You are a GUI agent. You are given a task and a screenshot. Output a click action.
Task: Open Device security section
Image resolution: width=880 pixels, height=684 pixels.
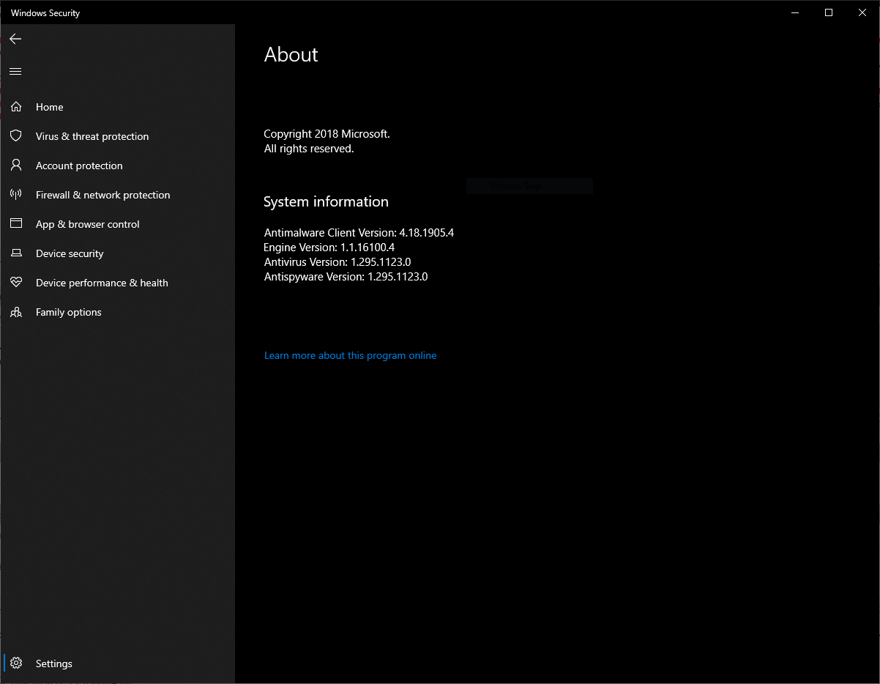pyautogui.click(x=70, y=253)
